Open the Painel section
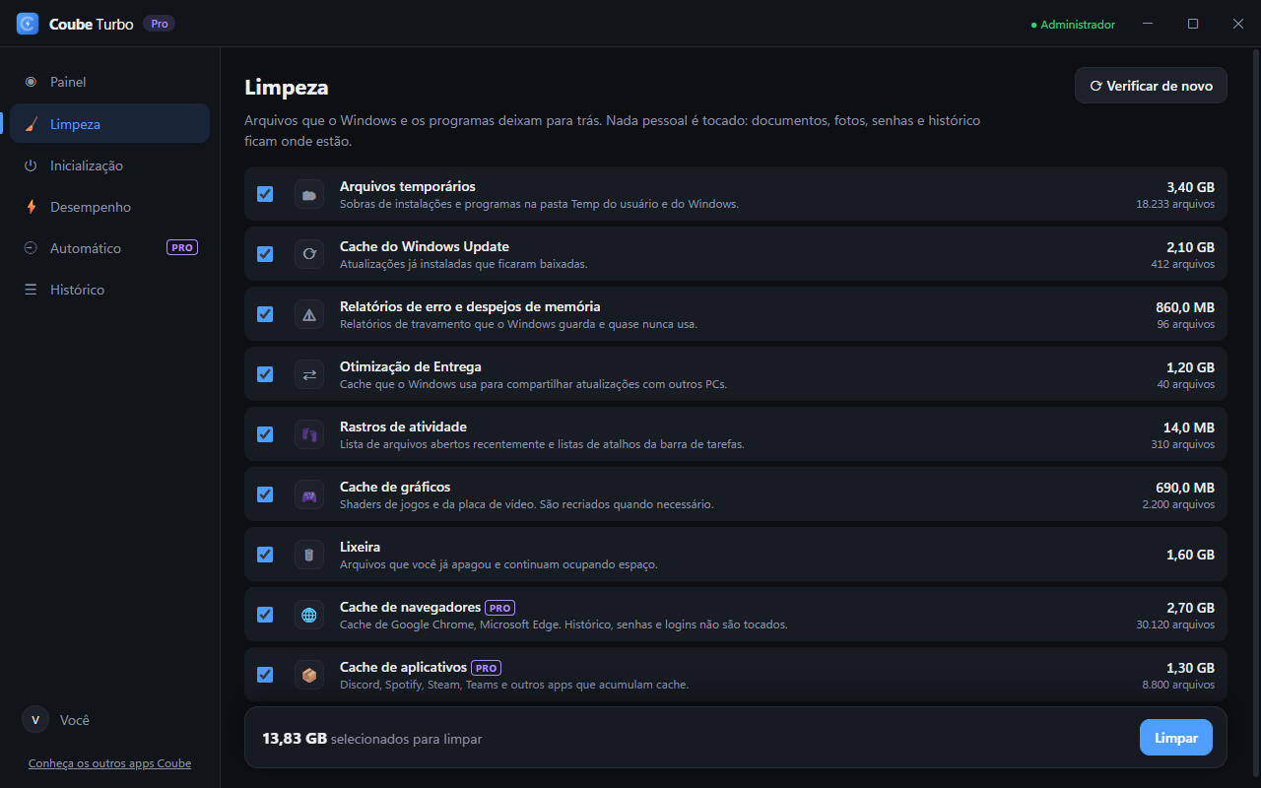 coord(110,83)
